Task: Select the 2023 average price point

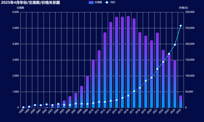Action: [169, 54]
